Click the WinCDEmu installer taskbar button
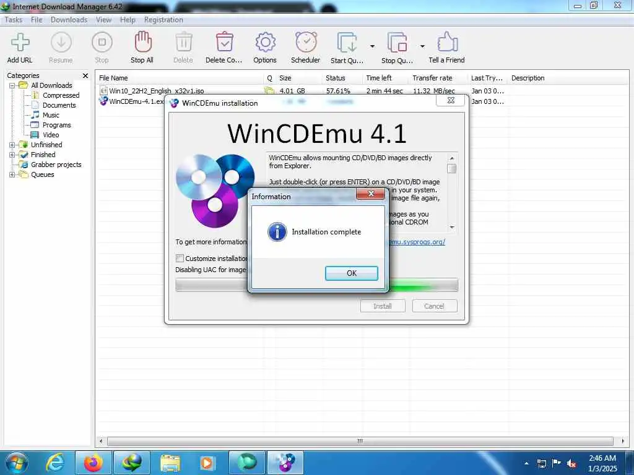This screenshot has width=634, height=475. 285,463
